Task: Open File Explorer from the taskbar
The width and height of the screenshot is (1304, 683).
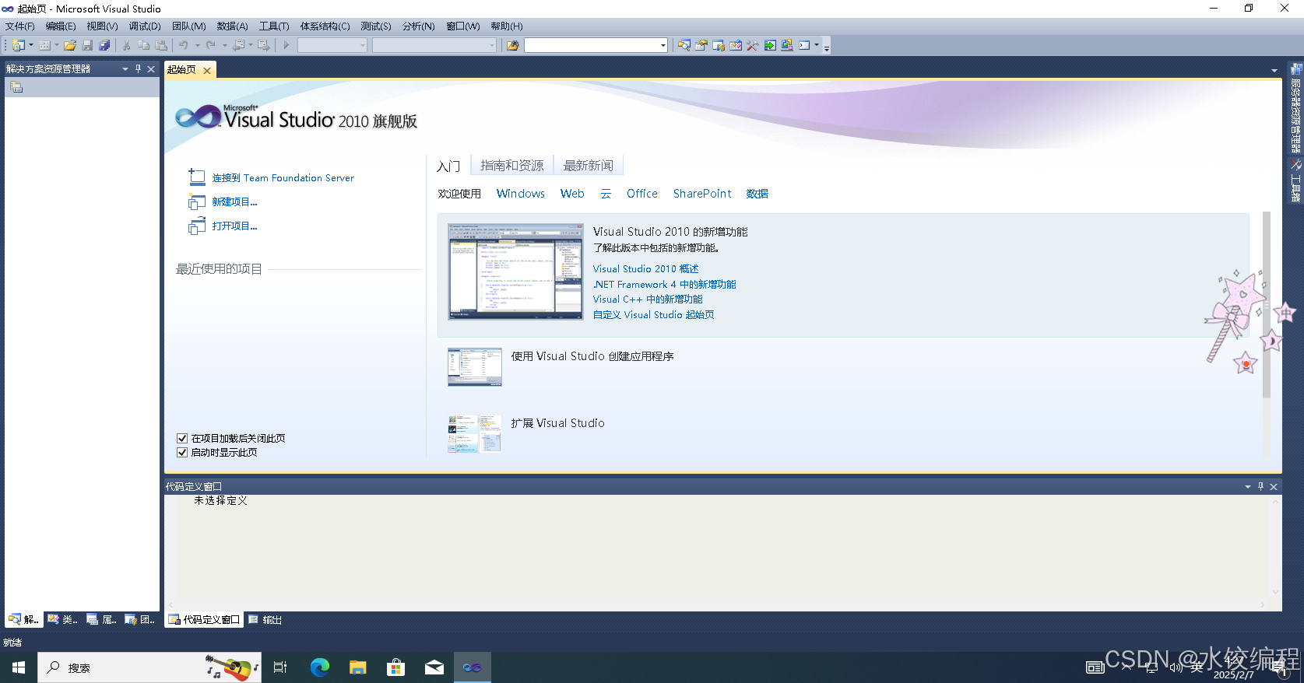Action: click(358, 667)
